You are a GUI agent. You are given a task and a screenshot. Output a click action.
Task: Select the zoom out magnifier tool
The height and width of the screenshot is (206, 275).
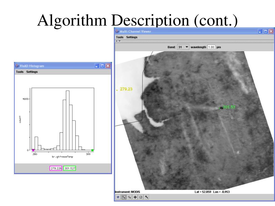tap(129, 197)
